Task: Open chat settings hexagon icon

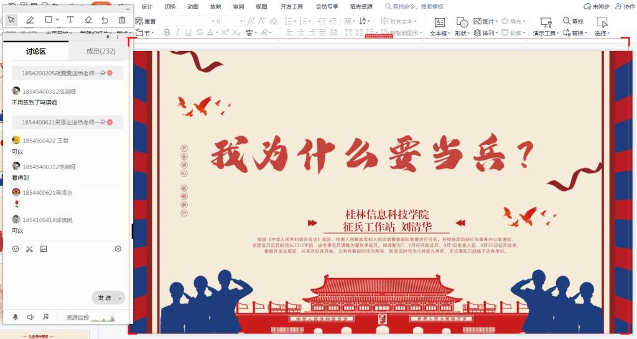Action: coord(118,249)
